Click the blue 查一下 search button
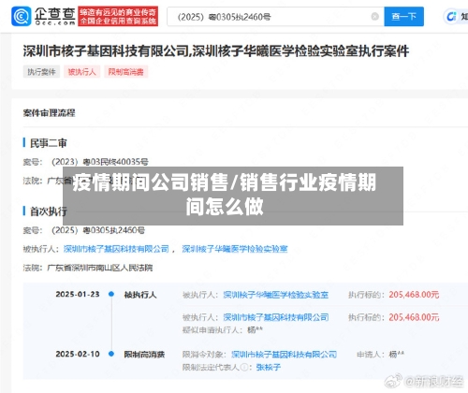 [x=403, y=17]
